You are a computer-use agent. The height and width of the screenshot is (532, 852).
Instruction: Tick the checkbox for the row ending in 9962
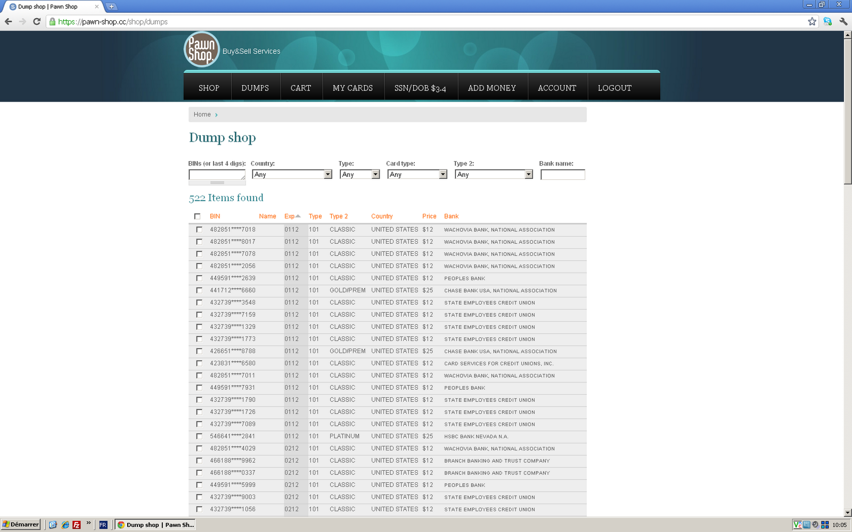[x=199, y=461]
